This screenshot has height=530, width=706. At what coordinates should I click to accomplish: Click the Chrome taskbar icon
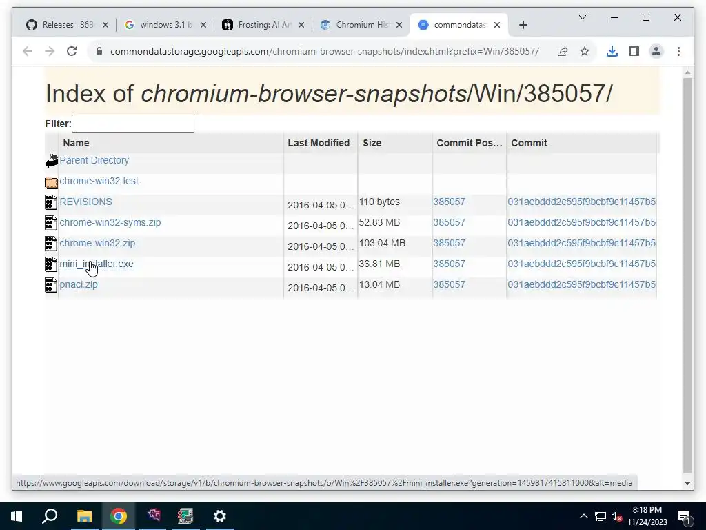[x=119, y=516]
